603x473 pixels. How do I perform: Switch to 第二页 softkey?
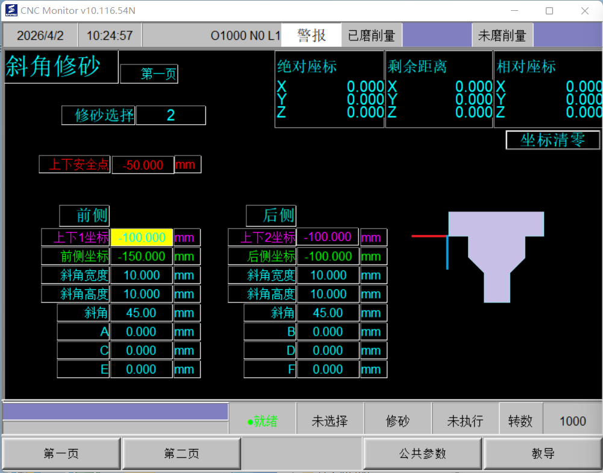pos(181,454)
